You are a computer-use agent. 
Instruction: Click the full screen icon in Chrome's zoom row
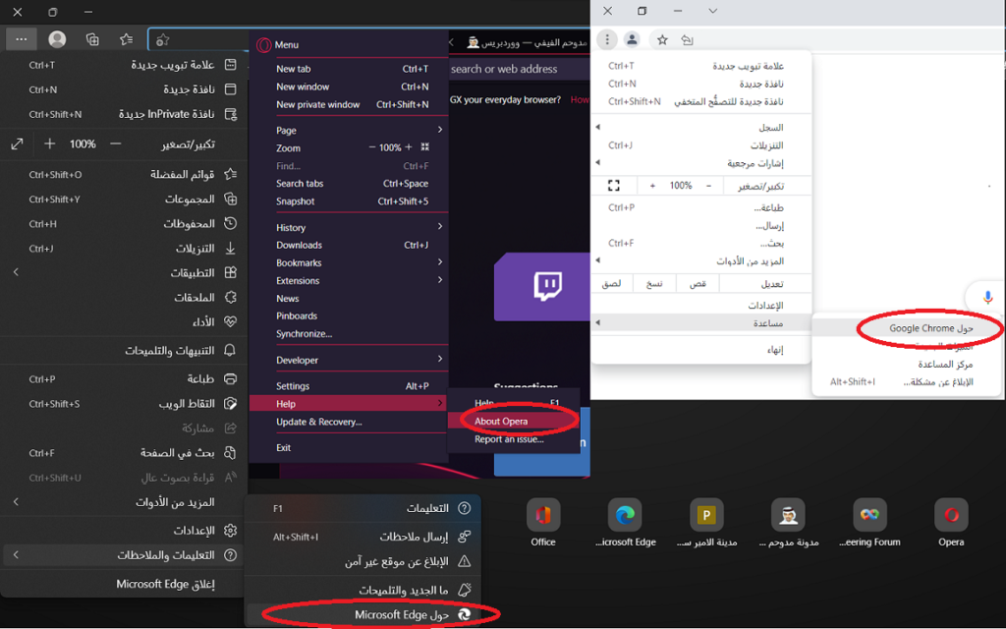(614, 186)
